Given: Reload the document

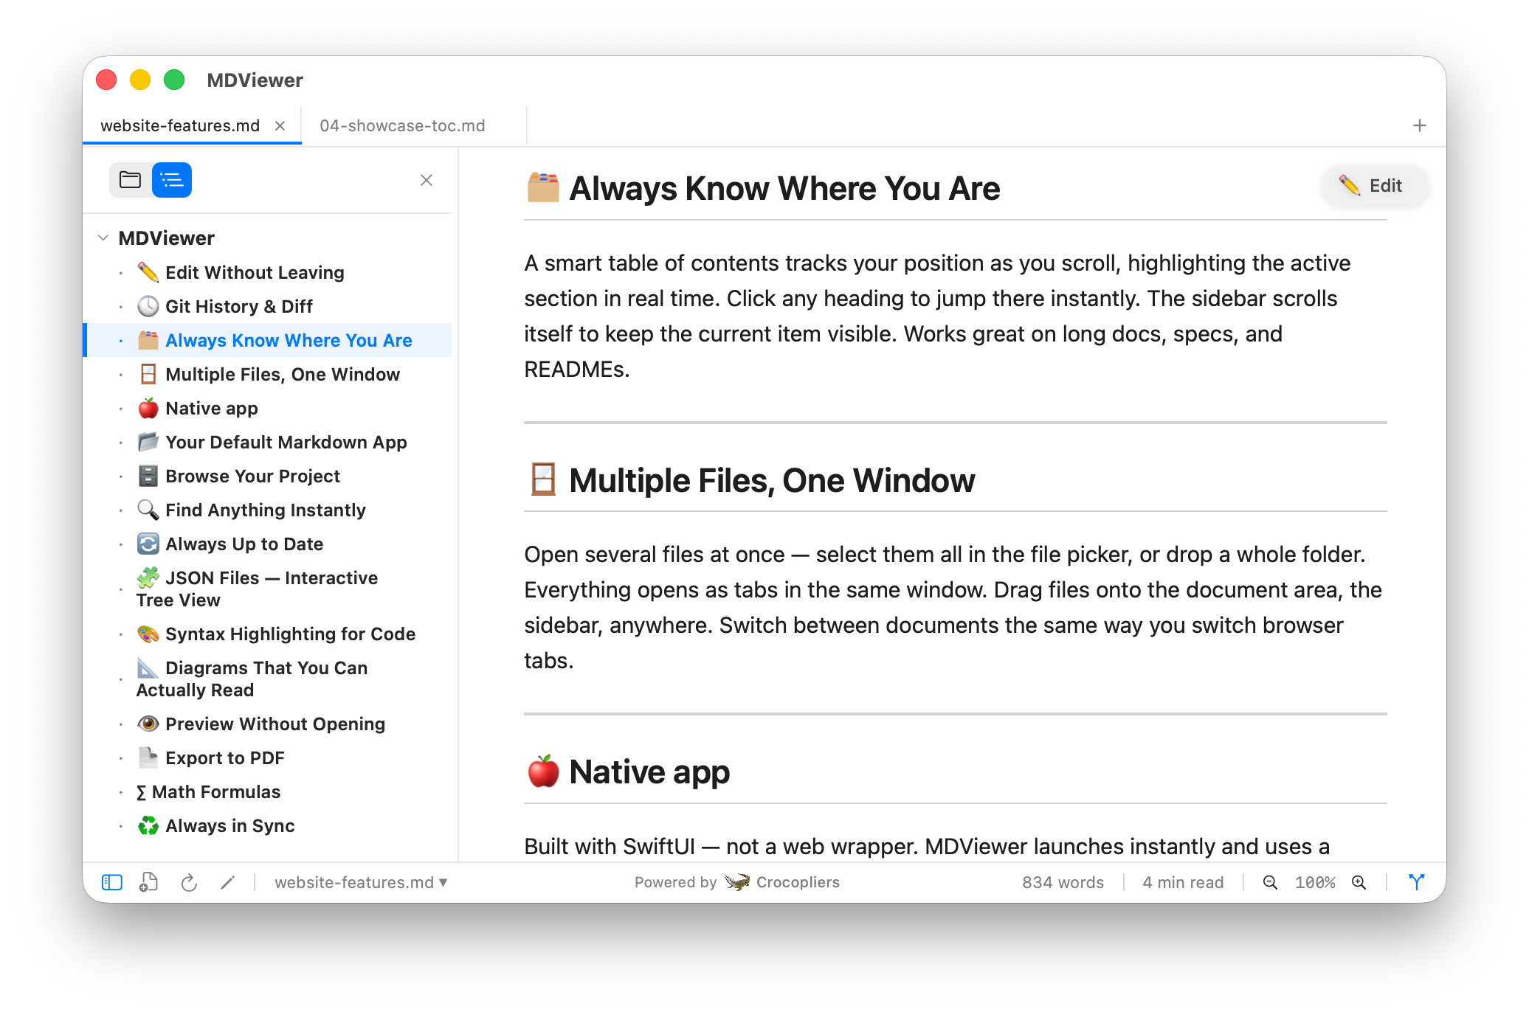Looking at the screenshot, I should (189, 882).
